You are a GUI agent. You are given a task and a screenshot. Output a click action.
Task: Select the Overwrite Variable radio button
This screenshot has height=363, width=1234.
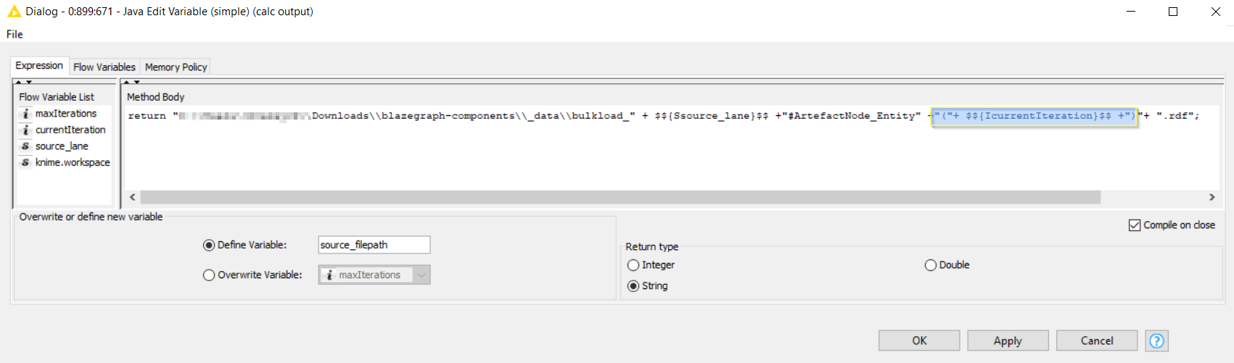[x=209, y=275]
